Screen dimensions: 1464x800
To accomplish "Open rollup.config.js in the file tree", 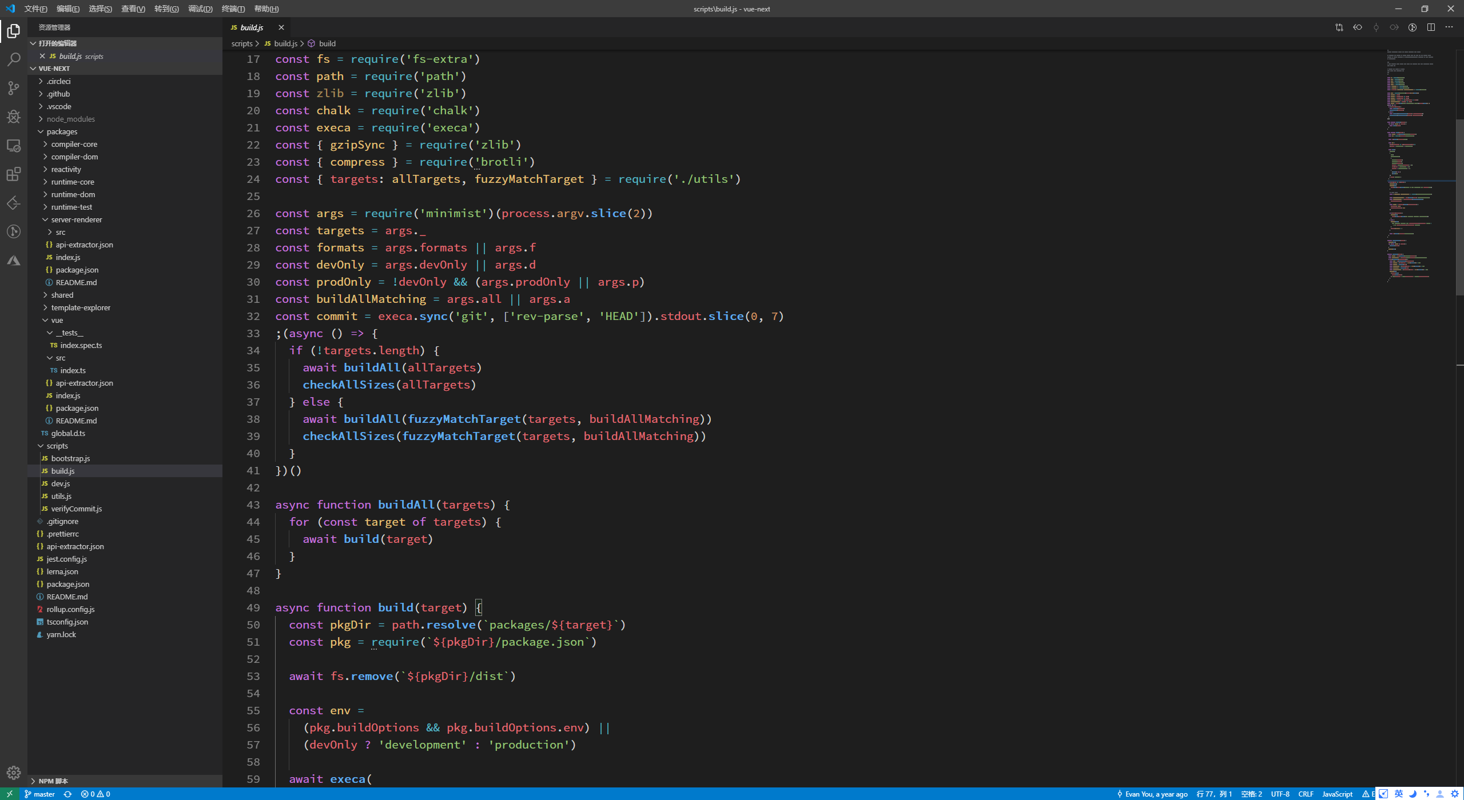I will click(70, 609).
